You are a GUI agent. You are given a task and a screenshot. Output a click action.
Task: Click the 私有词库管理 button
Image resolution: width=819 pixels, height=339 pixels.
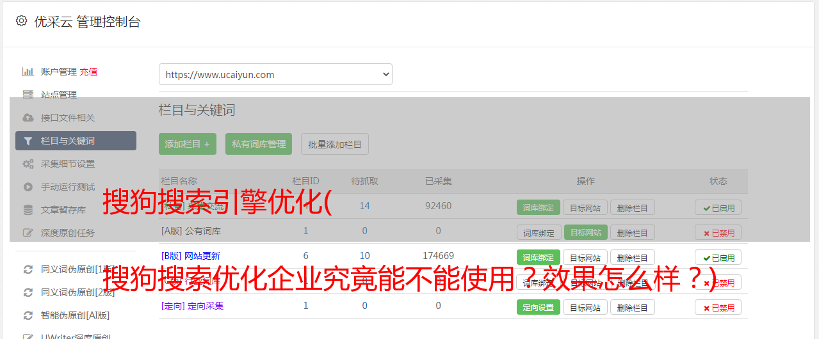point(259,144)
